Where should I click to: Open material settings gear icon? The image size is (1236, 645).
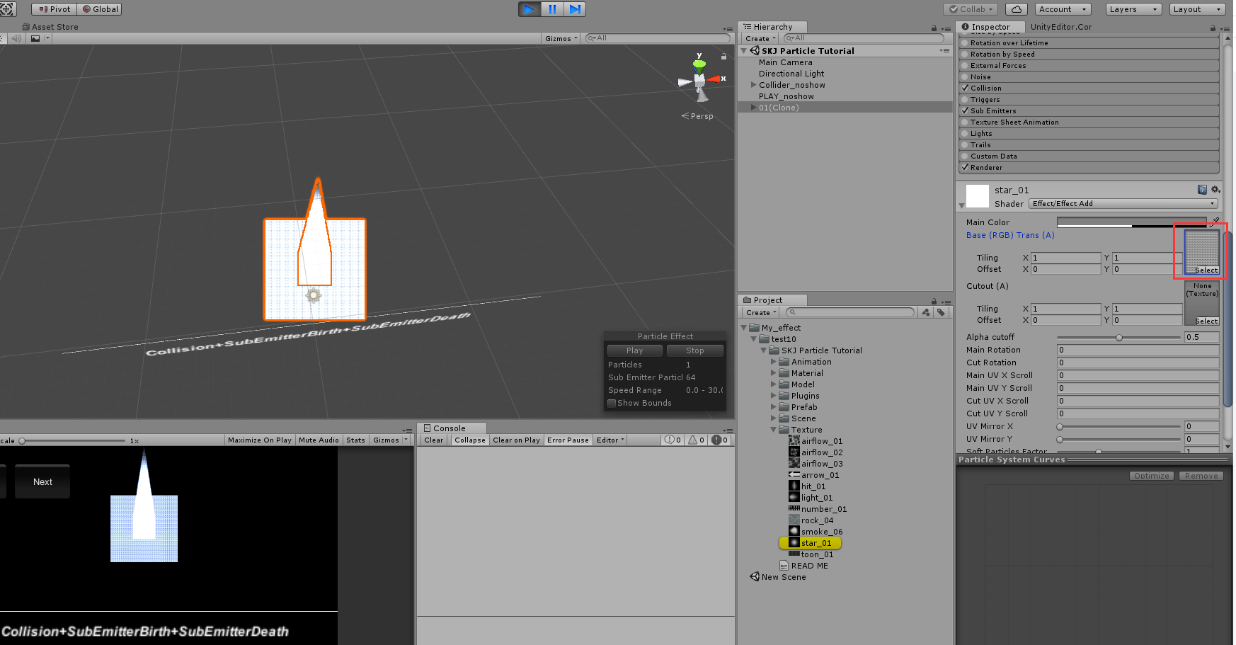click(1215, 190)
